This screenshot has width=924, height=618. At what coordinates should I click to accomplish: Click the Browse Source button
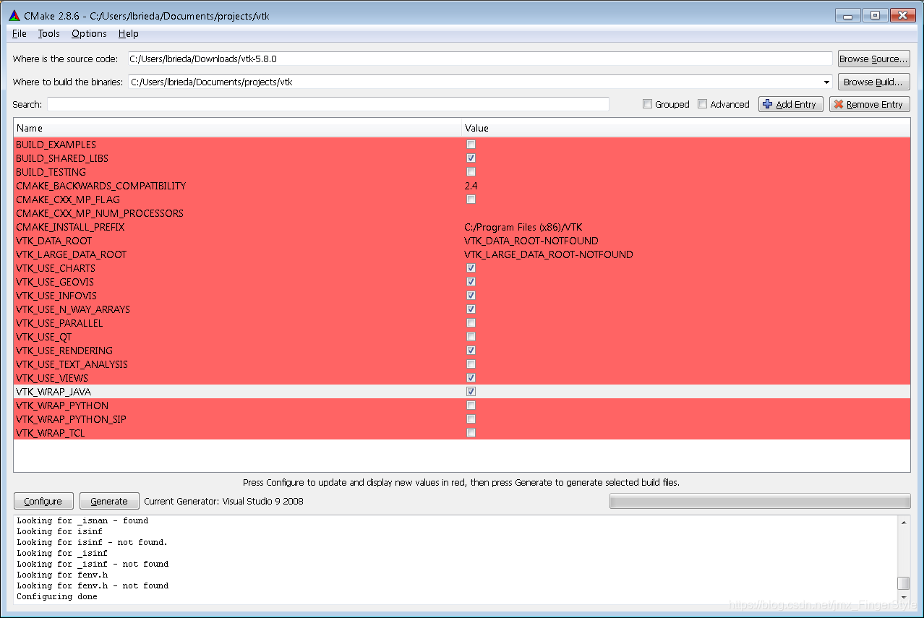(873, 59)
